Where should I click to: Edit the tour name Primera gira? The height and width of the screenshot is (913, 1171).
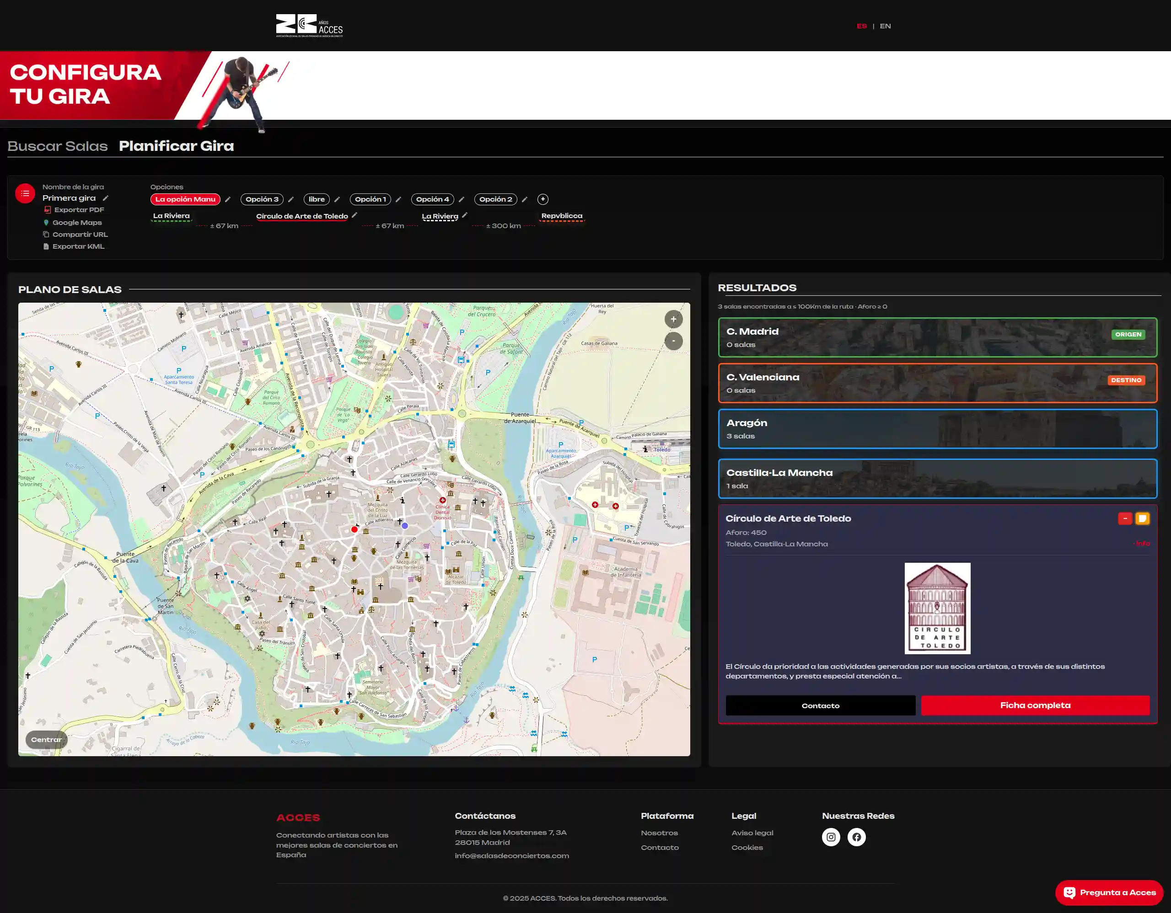pyautogui.click(x=106, y=198)
